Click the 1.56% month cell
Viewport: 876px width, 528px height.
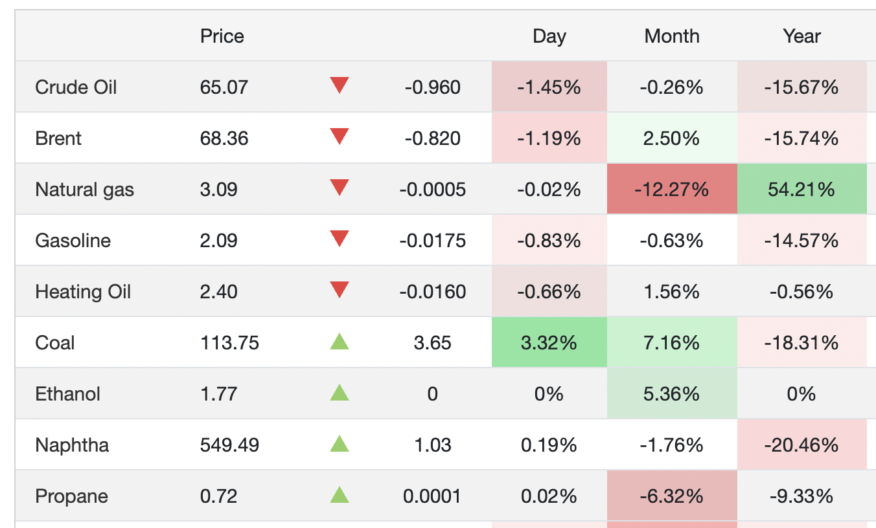click(672, 291)
